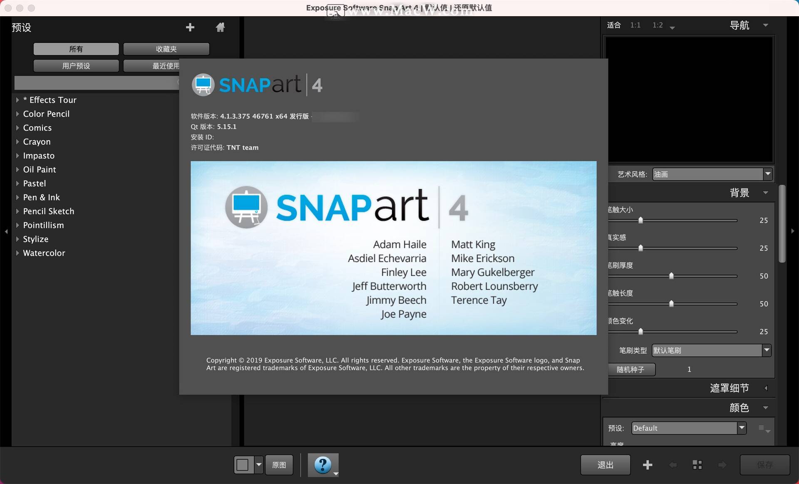Go to previous with left arrow icon

pyautogui.click(x=672, y=465)
